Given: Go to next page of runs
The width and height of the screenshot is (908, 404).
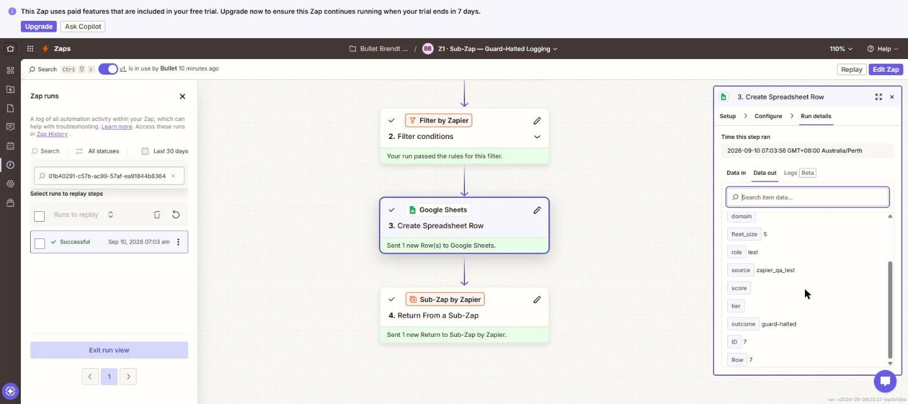Looking at the screenshot, I should tap(129, 377).
